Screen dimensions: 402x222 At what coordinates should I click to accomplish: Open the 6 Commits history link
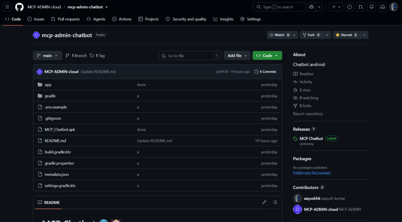pos(265,72)
